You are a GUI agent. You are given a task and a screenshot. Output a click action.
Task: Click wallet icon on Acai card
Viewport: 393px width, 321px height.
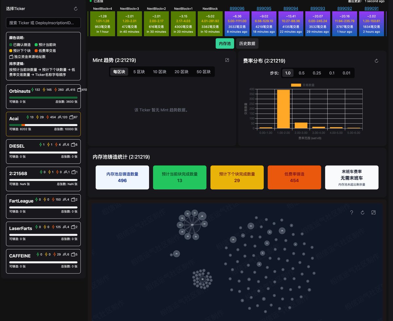click(x=71, y=117)
